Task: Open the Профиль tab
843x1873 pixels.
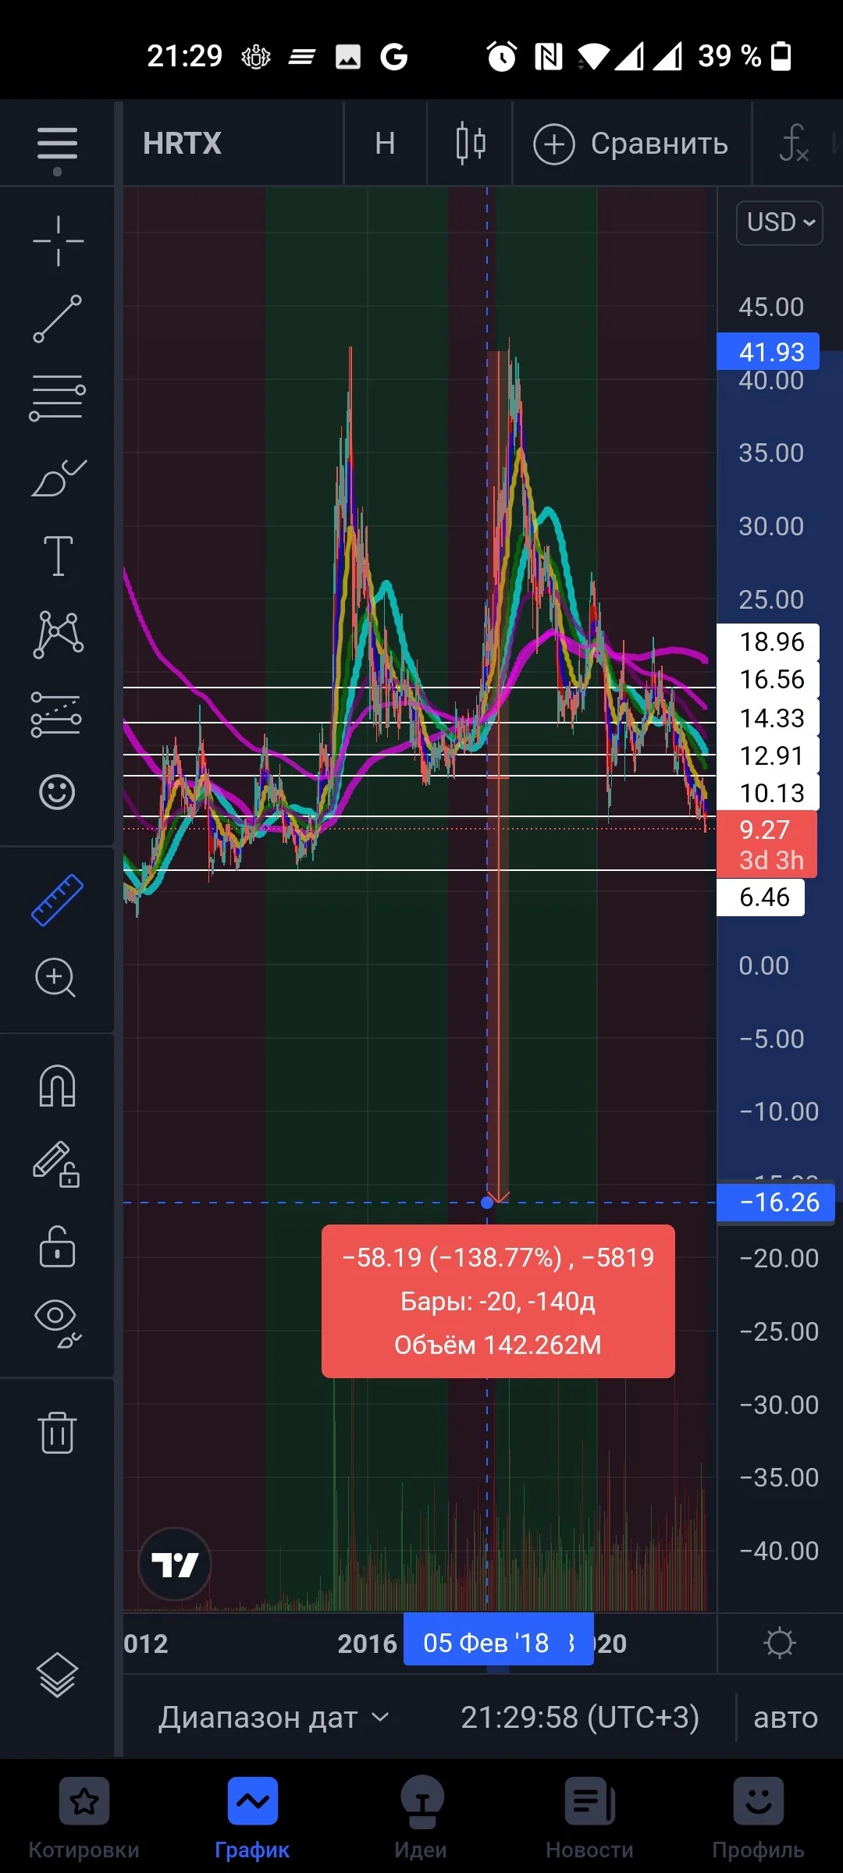Action: tap(758, 1818)
